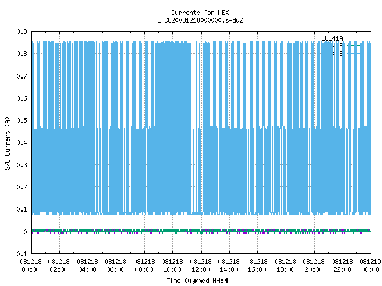Viewport: 382px width, 286px height.
Task: Click the x-axis label '081218 08:00'
Action: pos(144,266)
